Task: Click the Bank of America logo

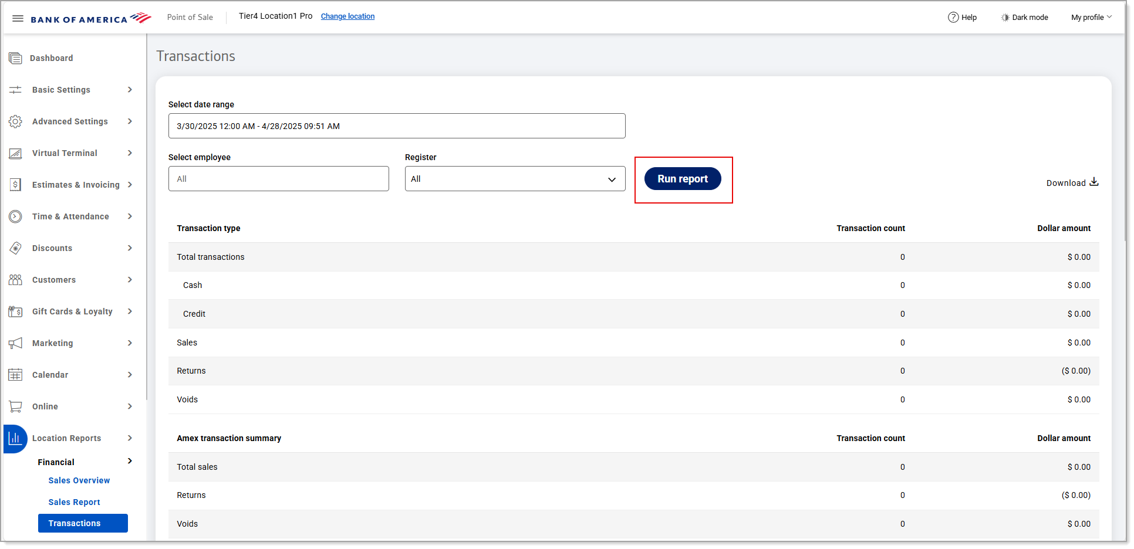Action: pyautogui.click(x=91, y=18)
